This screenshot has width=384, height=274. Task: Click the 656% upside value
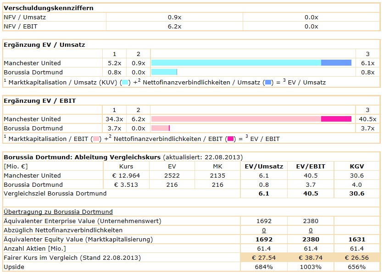357,267
